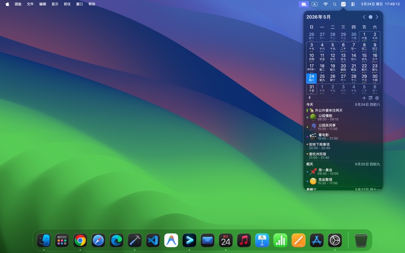Image resolution: width=405 pixels, height=253 pixels.
Task: Open App Store from the Dock
Action: tap(317, 240)
